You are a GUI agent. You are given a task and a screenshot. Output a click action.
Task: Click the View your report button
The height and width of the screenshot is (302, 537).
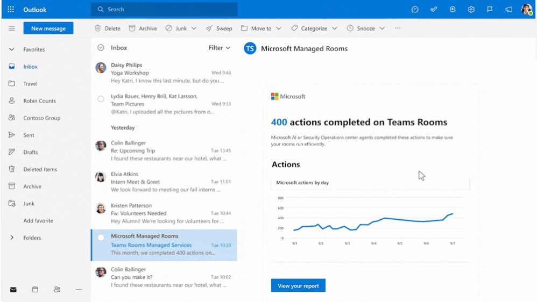pos(298,285)
